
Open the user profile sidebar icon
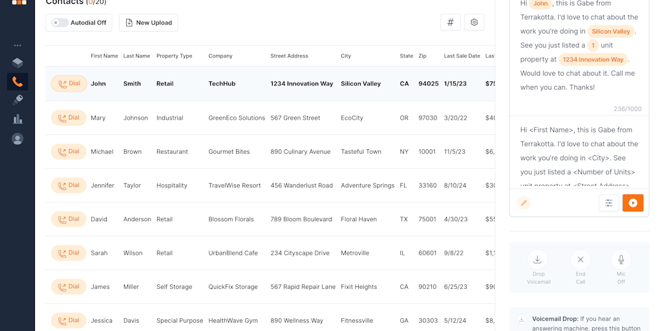17,139
